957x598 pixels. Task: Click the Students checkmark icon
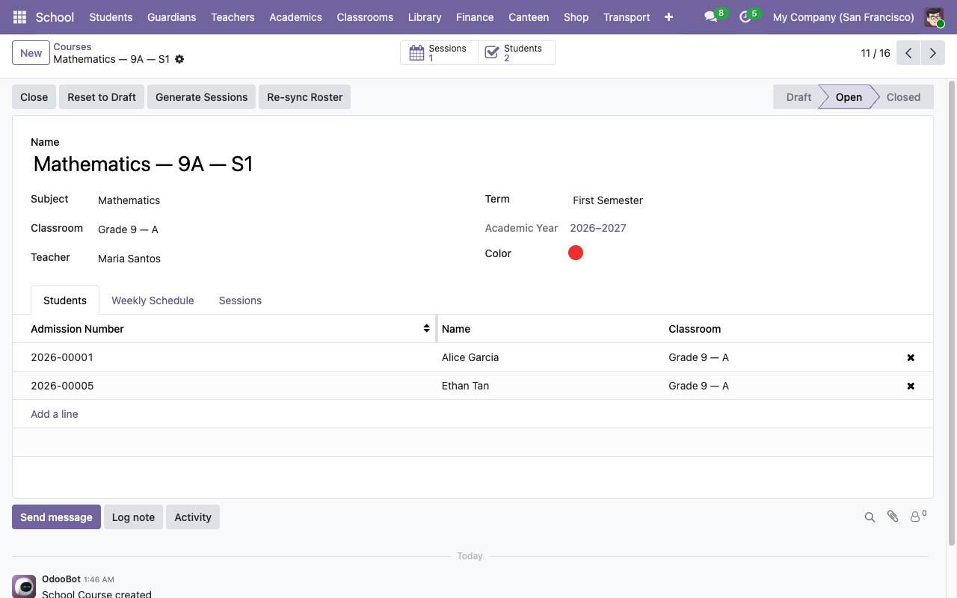point(492,53)
